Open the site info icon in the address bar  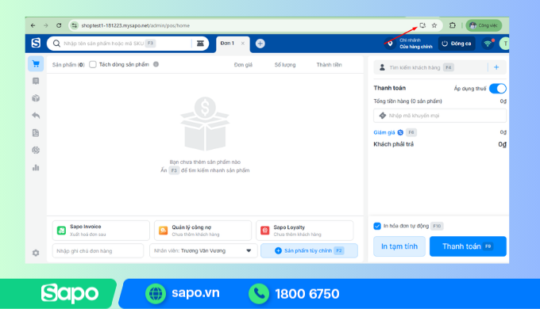pos(74,25)
